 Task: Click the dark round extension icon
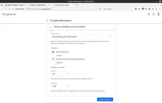[x=136, y=9]
